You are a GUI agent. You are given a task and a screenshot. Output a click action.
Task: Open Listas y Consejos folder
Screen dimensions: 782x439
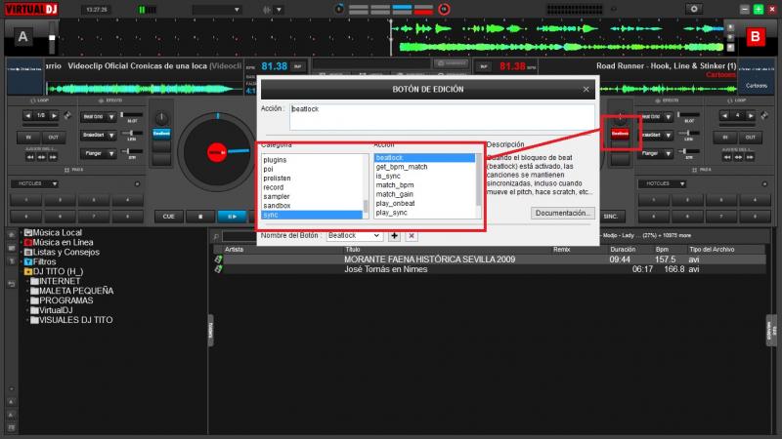(x=62, y=252)
